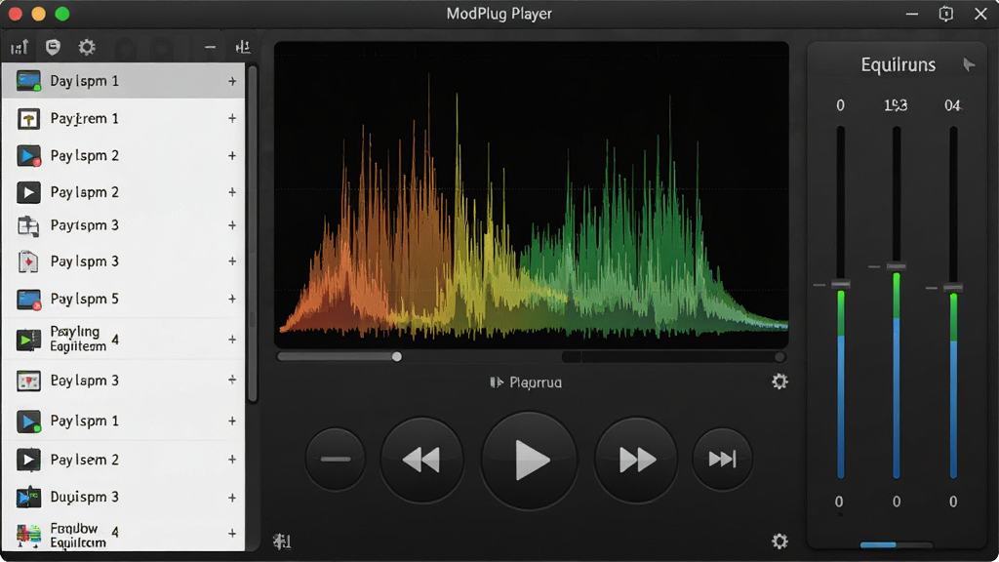999x562 pixels.
Task: Click the spectrum waveform display
Action: click(532, 195)
